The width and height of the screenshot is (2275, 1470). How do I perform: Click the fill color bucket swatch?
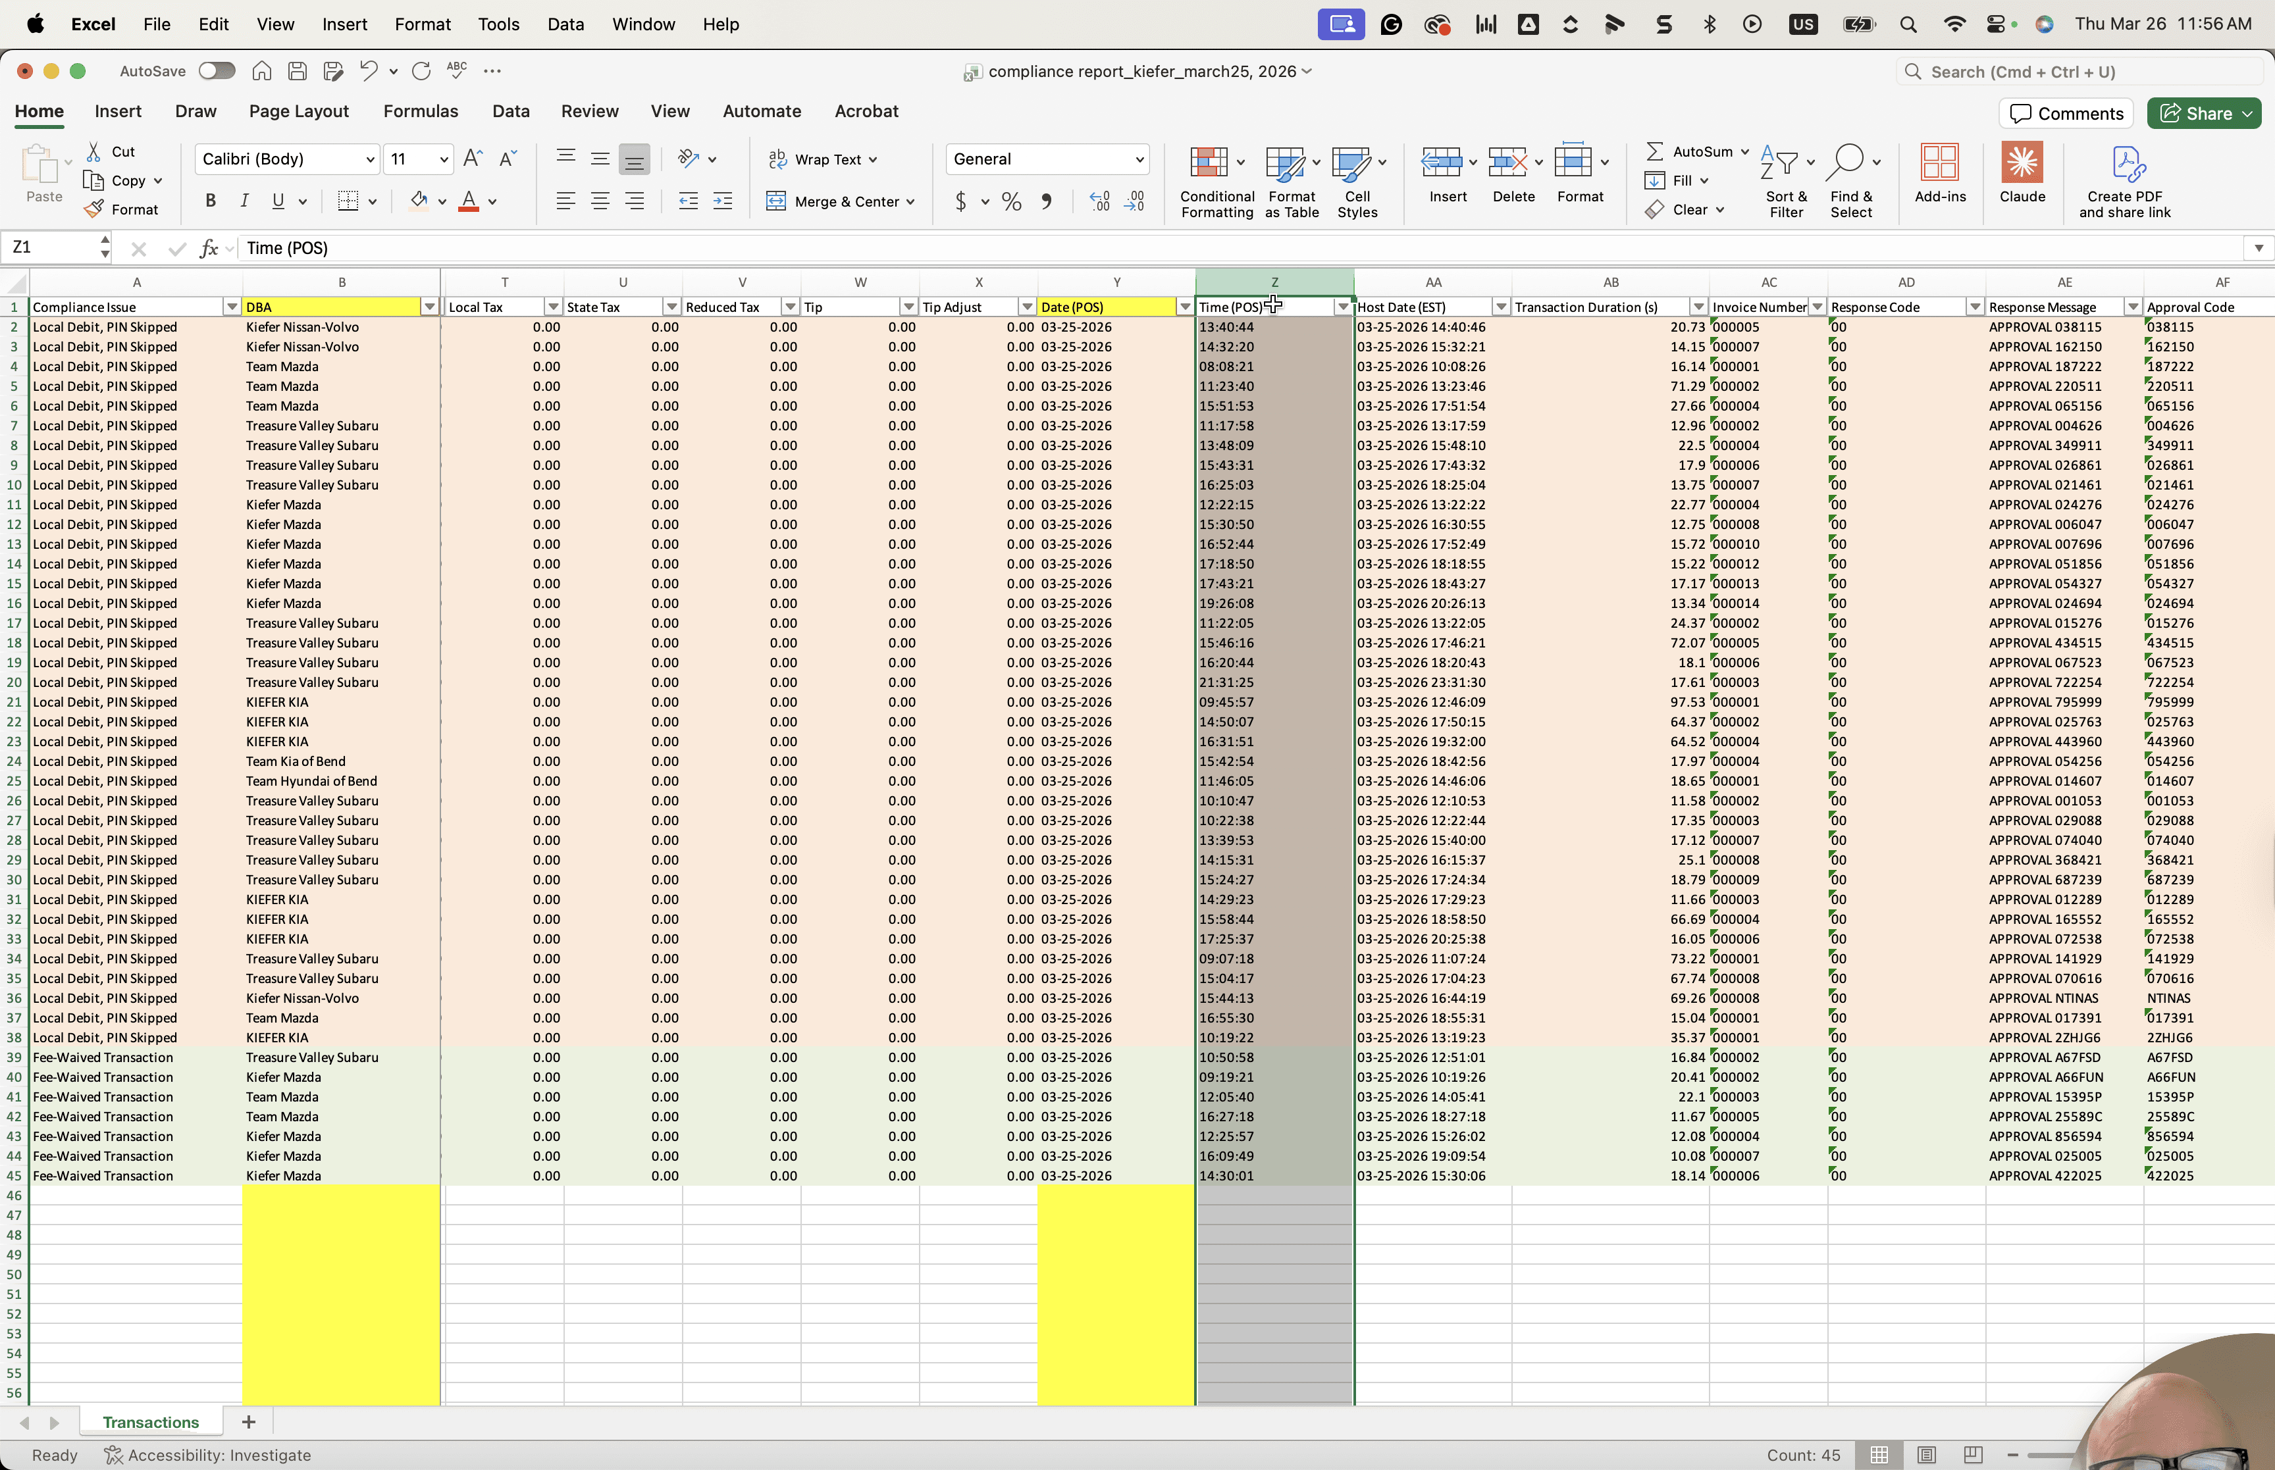(418, 201)
